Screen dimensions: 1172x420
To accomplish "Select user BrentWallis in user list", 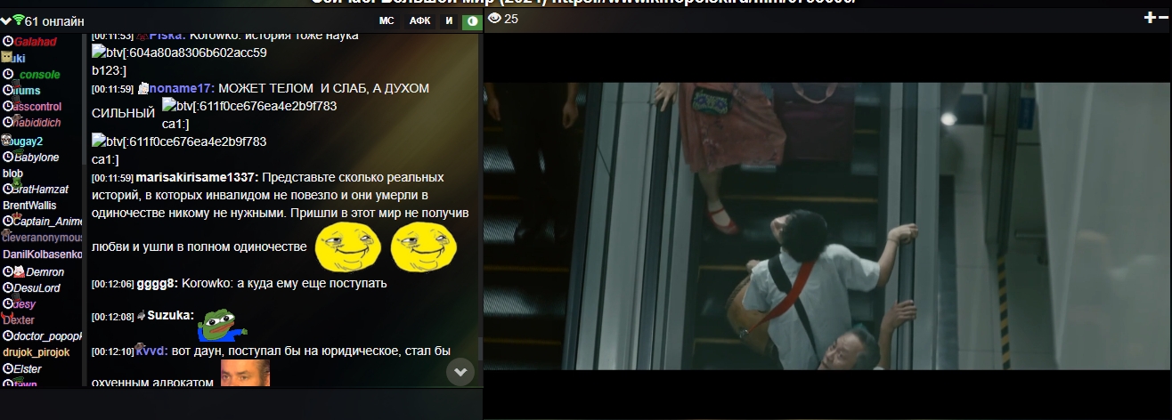I will (x=29, y=206).
